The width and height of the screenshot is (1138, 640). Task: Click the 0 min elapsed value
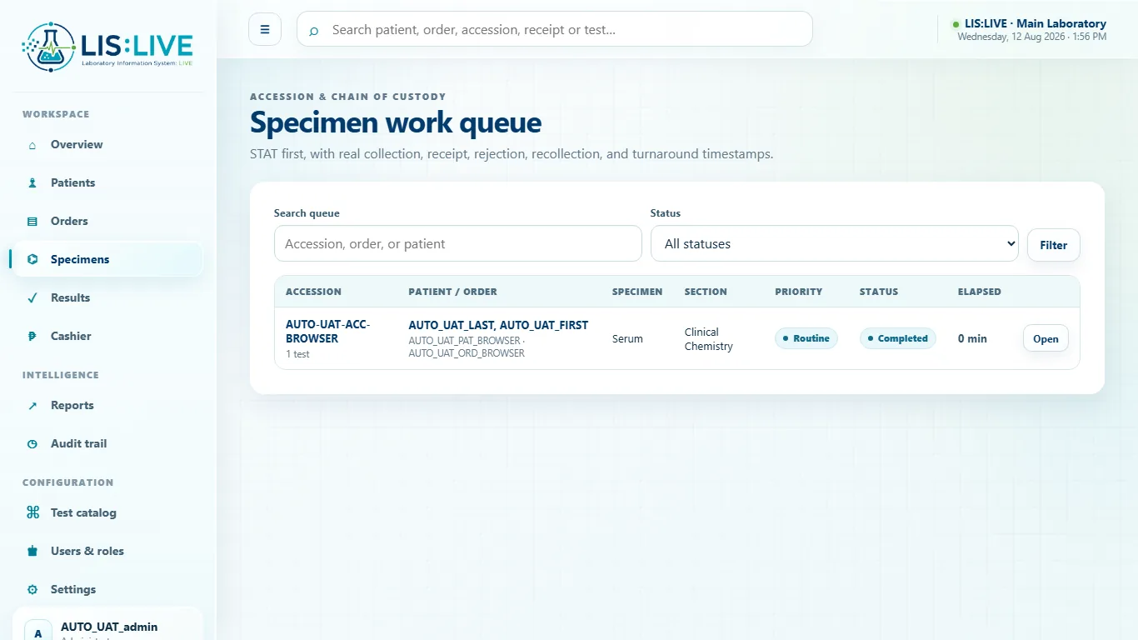[x=972, y=338]
